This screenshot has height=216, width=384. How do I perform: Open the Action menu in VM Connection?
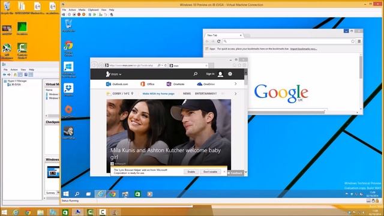click(x=72, y=10)
